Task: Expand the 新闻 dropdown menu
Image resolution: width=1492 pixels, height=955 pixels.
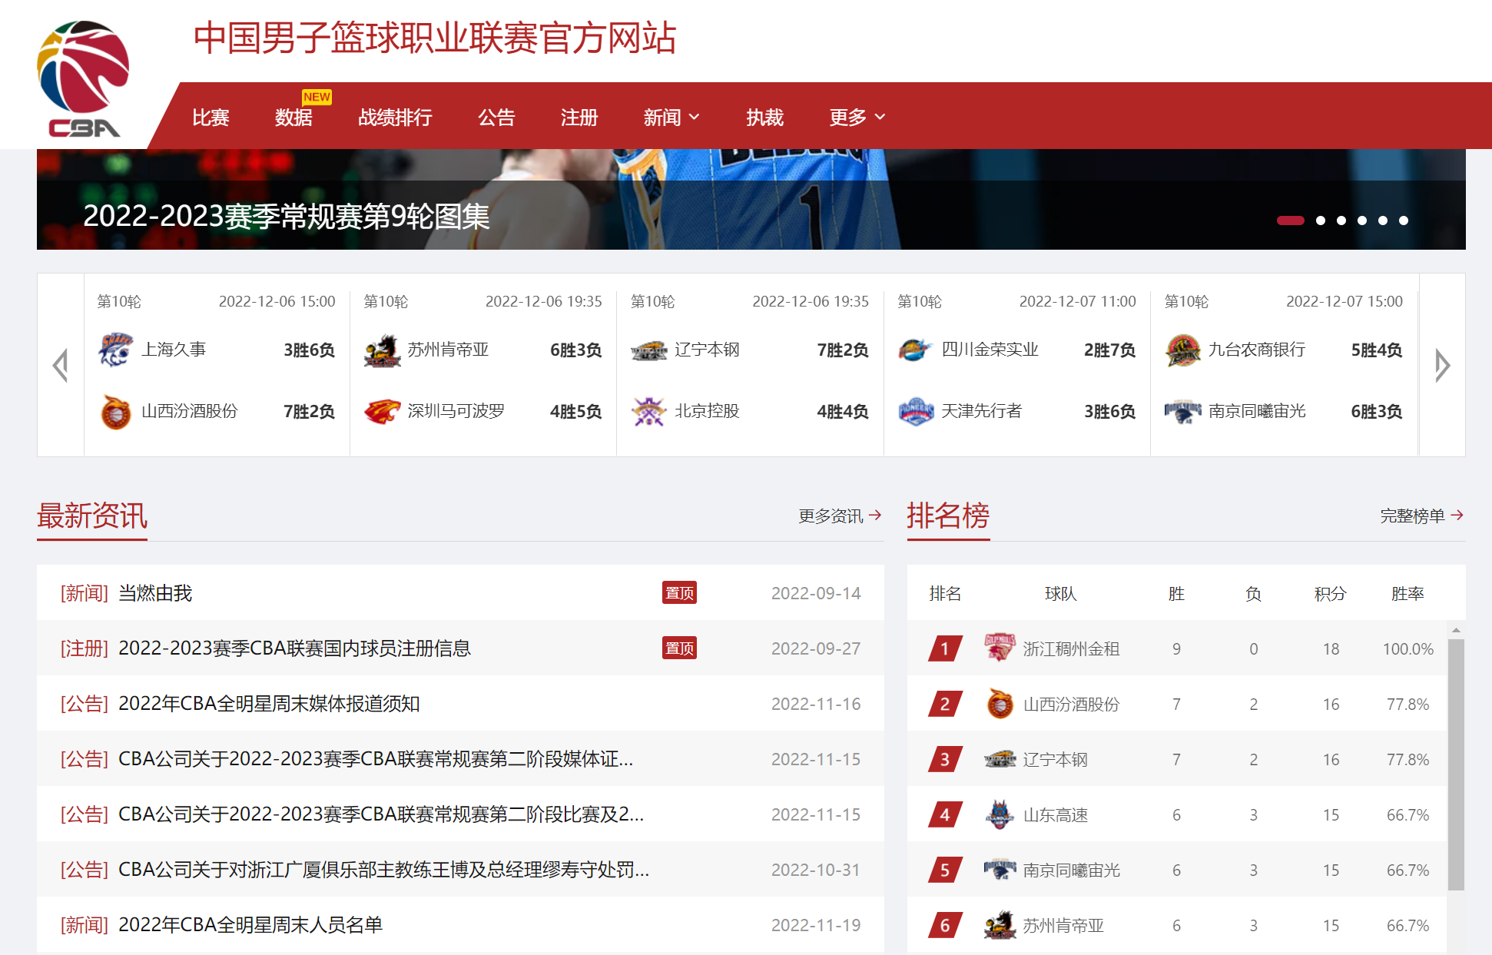Action: (x=671, y=117)
